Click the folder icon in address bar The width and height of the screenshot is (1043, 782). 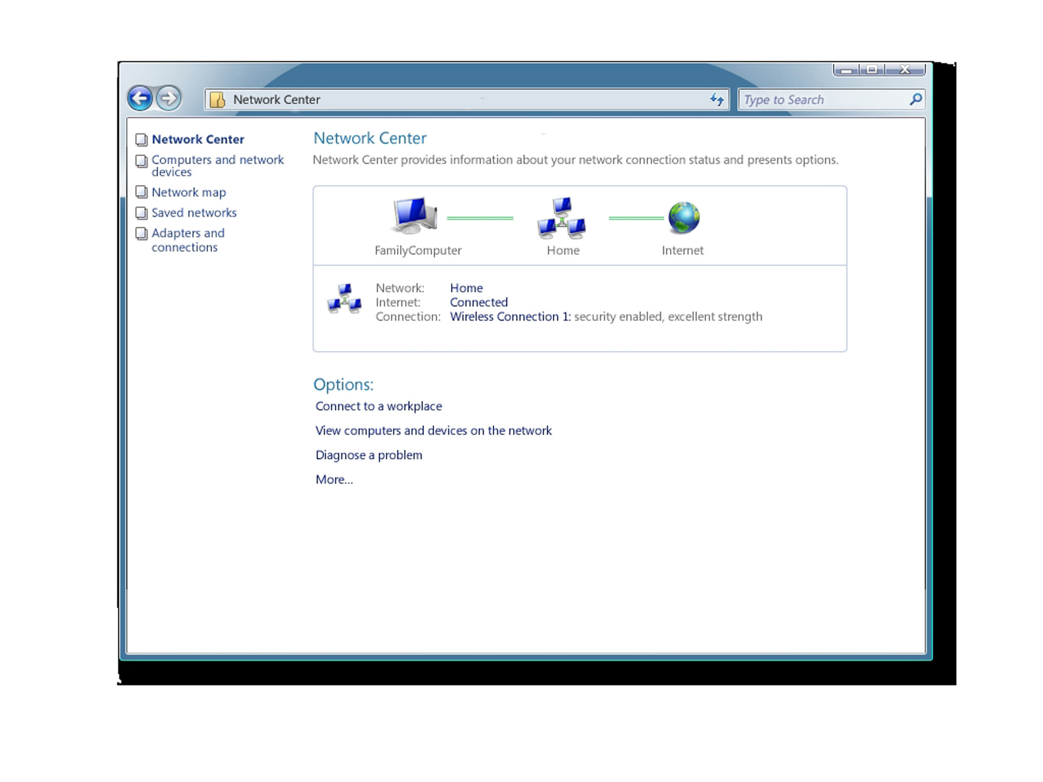click(x=217, y=100)
